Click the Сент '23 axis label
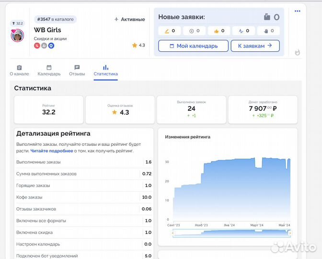322x259 pixels. pos(173,225)
